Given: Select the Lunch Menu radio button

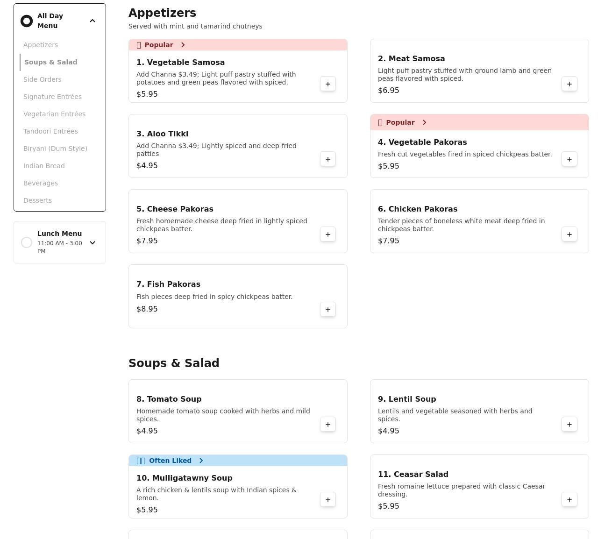Looking at the screenshot, I should coord(27,242).
